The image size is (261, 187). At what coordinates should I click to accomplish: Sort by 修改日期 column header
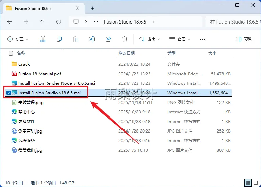click(127, 53)
